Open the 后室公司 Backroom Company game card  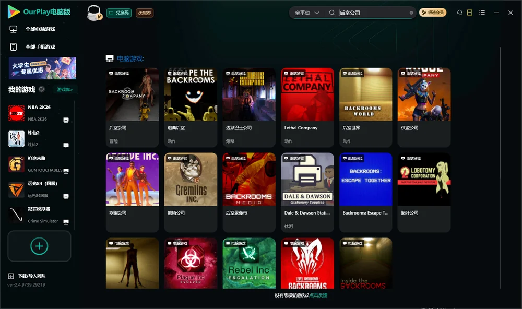coord(132,107)
